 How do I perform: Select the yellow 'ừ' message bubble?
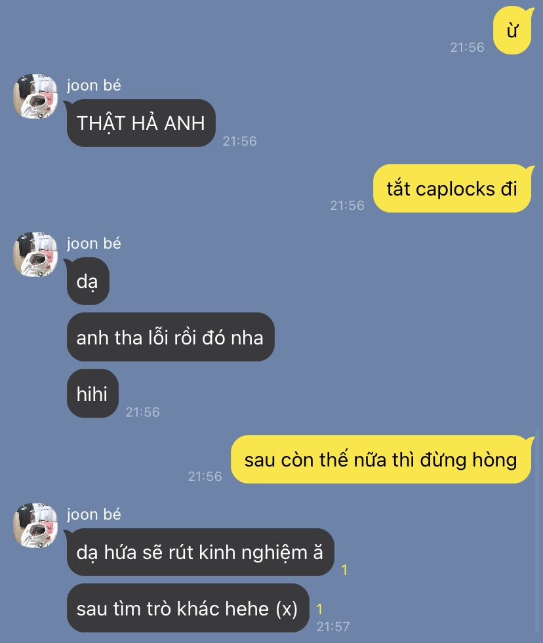pyautogui.click(x=512, y=30)
